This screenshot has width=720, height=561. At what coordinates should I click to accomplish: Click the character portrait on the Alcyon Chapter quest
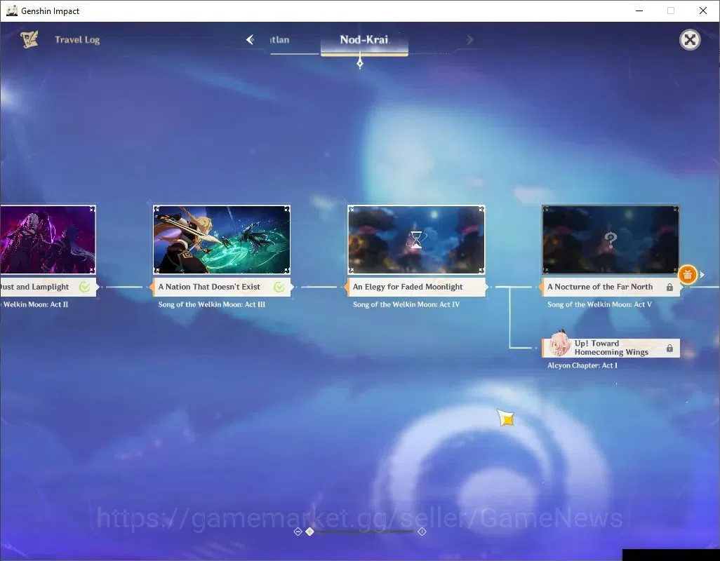tap(559, 344)
